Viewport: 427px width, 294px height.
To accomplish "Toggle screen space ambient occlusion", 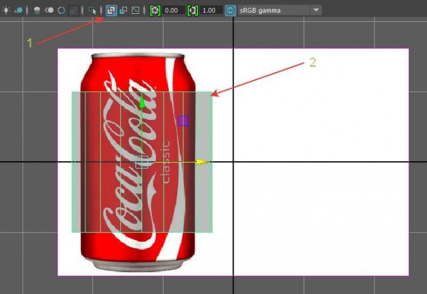I will click(x=37, y=11).
